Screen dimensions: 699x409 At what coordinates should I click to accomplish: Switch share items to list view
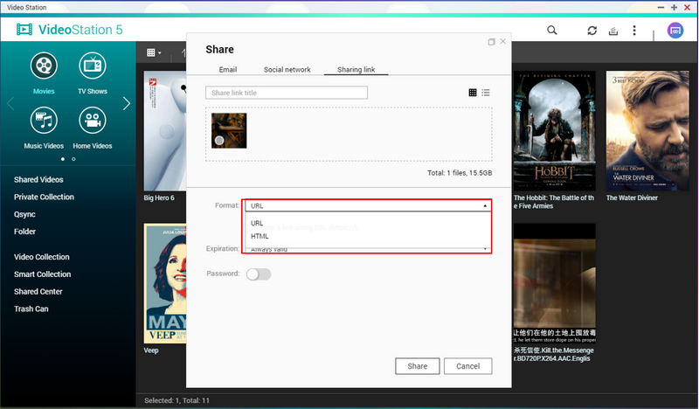tap(486, 93)
